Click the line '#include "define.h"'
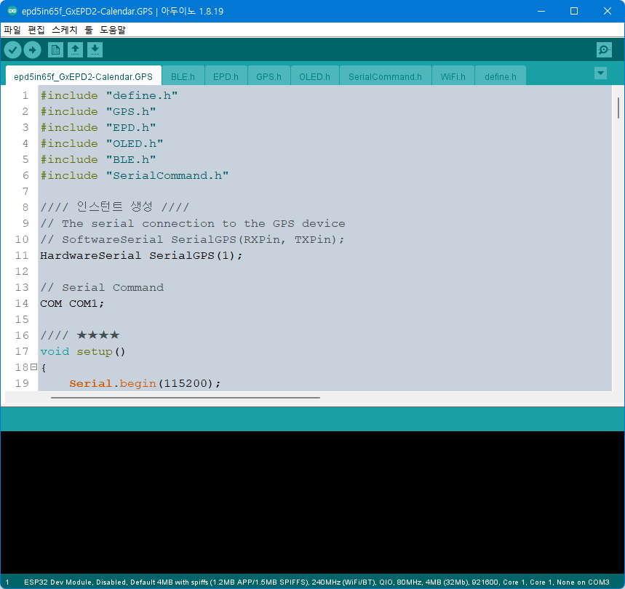This screenshot has width=625, height=589. 109,95
